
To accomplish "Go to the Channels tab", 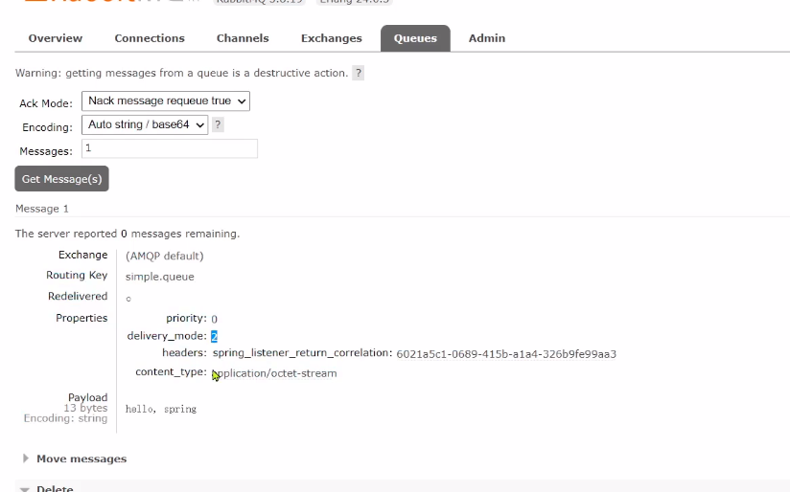I will [x=243, y=38].
